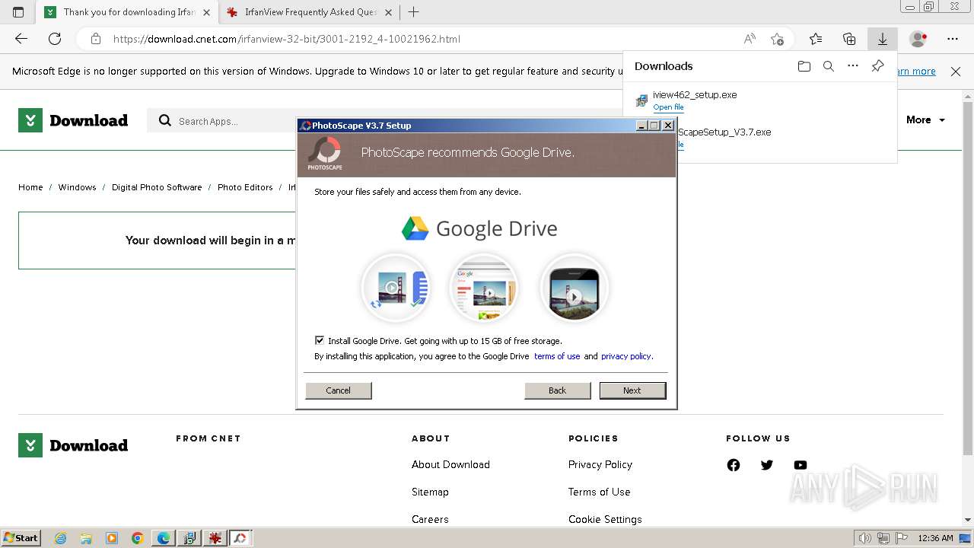Go back in Edge browser

tap(21, 39)
